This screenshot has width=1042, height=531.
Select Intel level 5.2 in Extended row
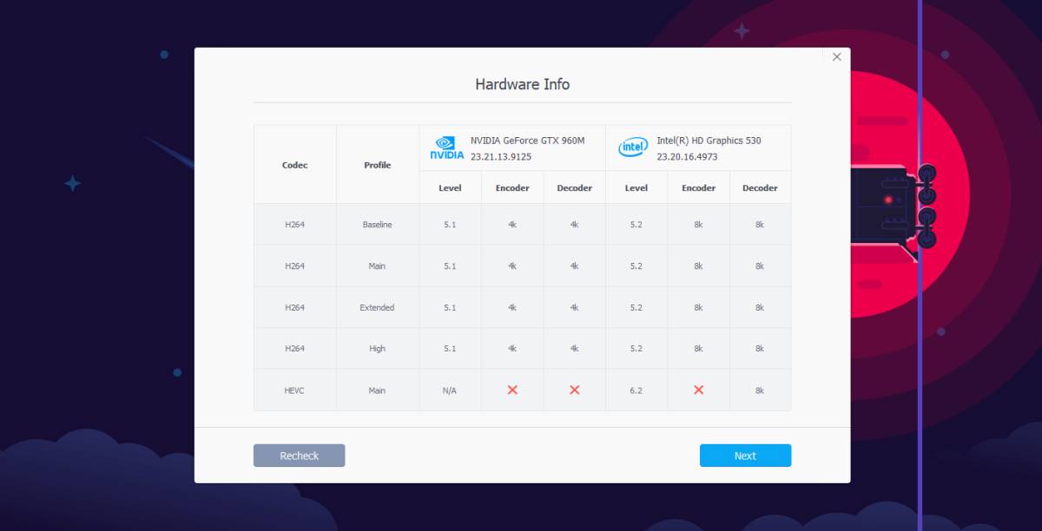[x=636, y=307]
